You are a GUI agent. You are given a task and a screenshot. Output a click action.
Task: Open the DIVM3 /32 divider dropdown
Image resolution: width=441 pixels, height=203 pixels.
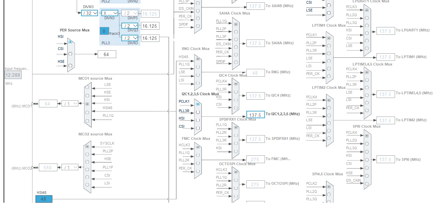(x=90, y=13)
